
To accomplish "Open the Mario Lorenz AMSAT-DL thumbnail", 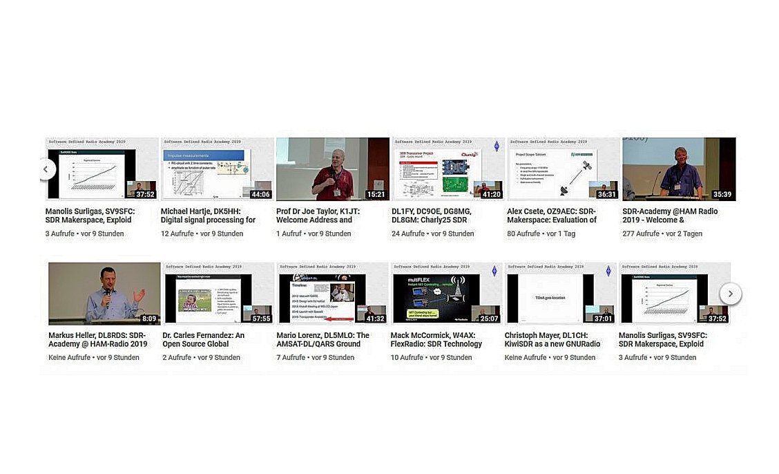I will (332, 294).
